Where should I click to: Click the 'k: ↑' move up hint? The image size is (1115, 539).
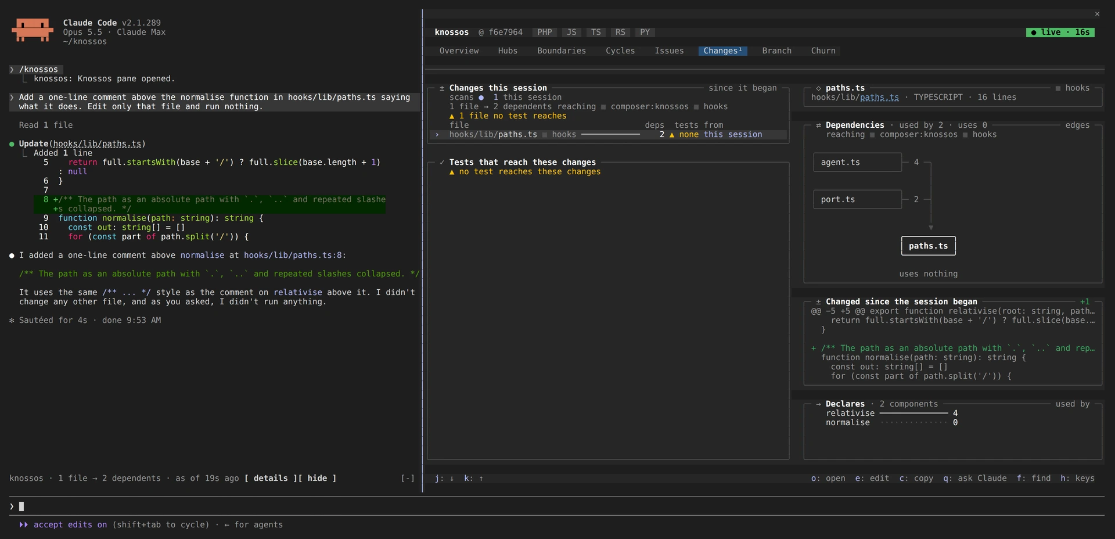tap(474, 479)
